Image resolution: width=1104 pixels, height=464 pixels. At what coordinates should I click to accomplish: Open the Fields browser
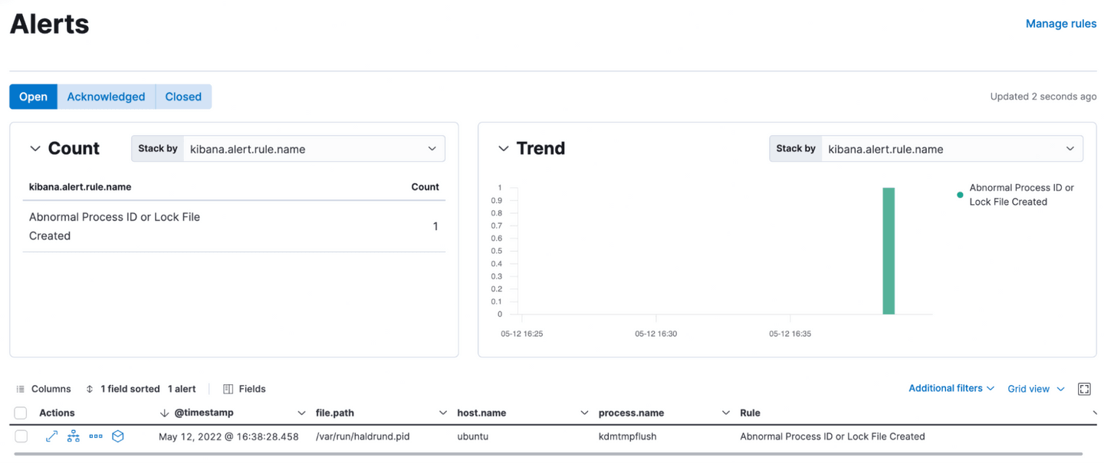pyautogui.click(x=245, y=389)
